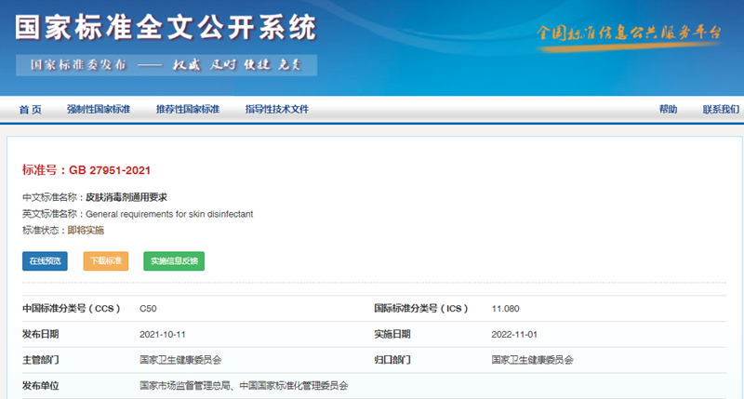Click the Chinese title 皮肤消毒剂通用要求
Image resolution: width=744 pixels, height=399 pixels.
[x=126, y=197]
